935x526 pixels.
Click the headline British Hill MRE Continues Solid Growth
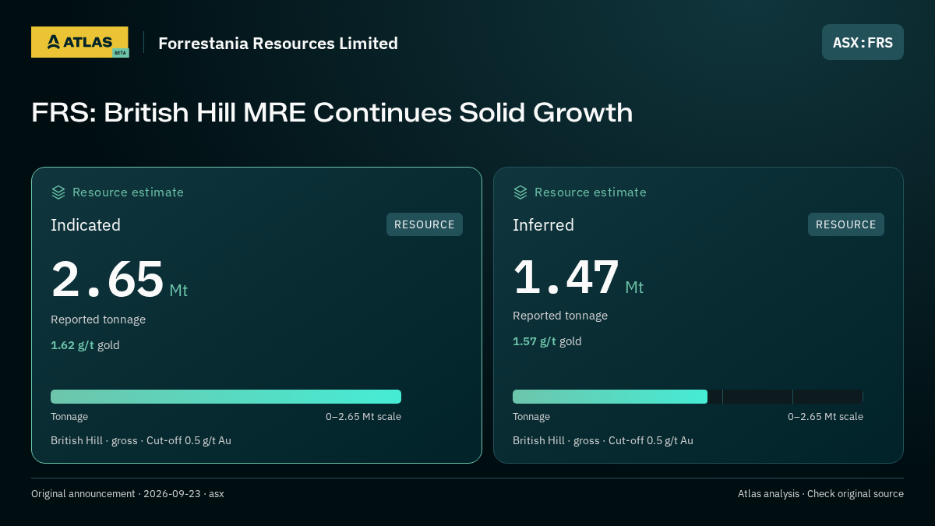[332, 112]
